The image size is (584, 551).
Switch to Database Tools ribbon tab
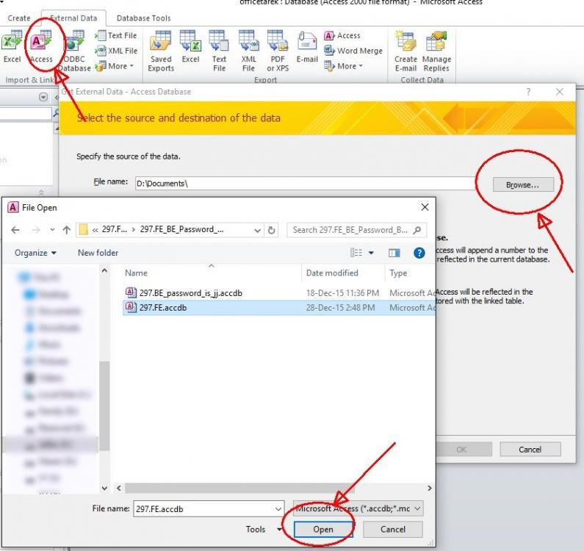(x=143, y=18)
